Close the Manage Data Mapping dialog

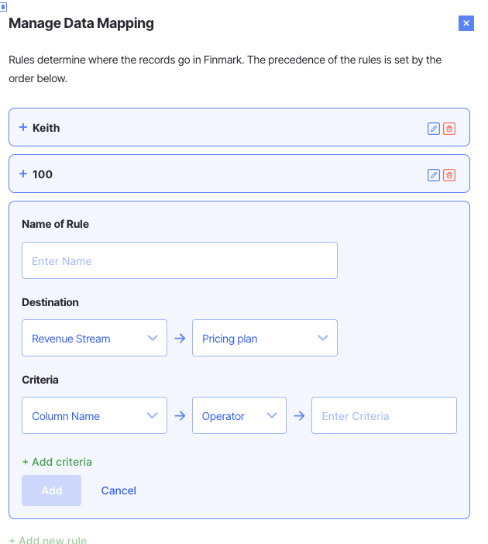pyautogui.click(x=466, y=23)
